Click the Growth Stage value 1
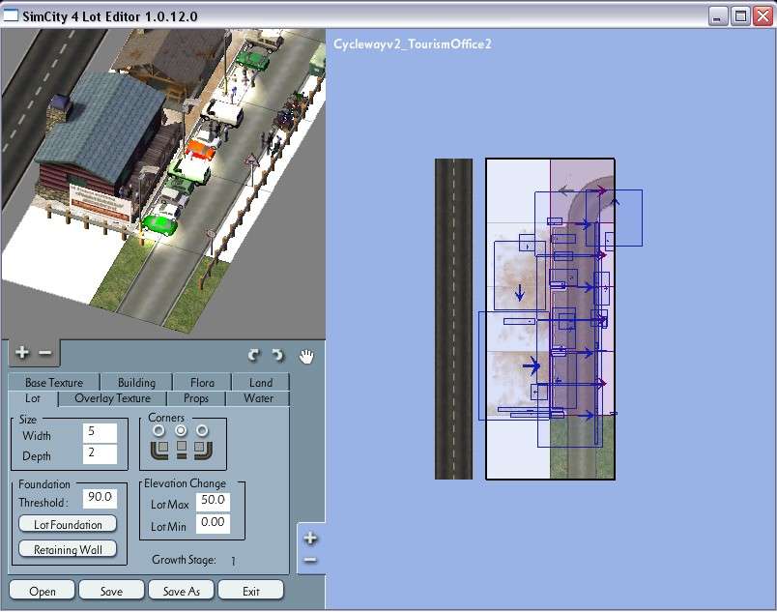 pyautogui.click(x=233, y=561)
